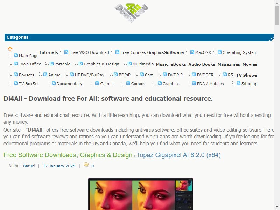Click the RSS icon beside Free WSO Download

[x=66, y=52]
